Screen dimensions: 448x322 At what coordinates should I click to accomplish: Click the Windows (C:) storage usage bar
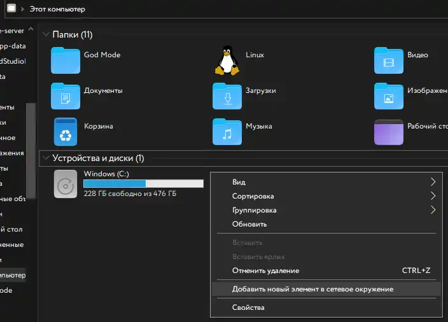(143, 184)
